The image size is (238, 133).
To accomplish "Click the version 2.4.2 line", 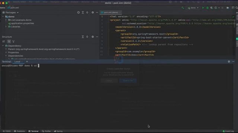I will 136,41.
